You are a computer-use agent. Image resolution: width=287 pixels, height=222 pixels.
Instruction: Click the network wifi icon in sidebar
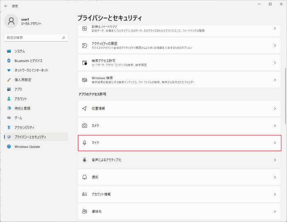point(9,70)
